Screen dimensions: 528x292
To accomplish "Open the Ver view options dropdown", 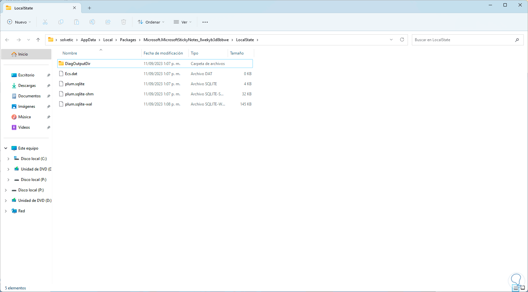I will [x=183, y=22].
